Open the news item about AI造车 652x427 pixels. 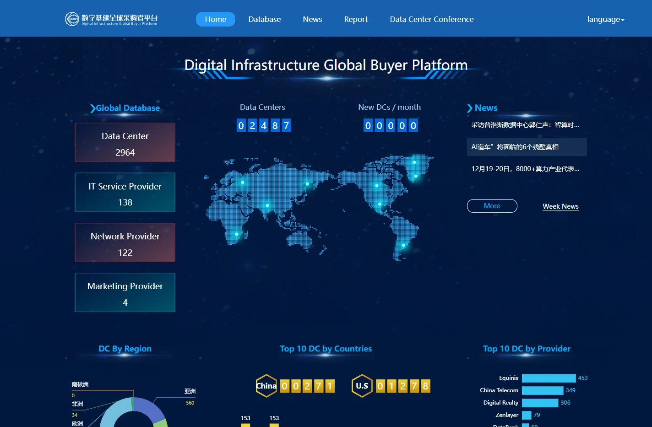point(527,147)
